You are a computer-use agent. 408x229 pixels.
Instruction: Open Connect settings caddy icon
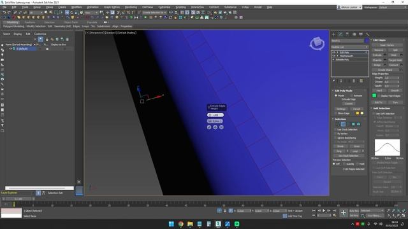(401, 65)
